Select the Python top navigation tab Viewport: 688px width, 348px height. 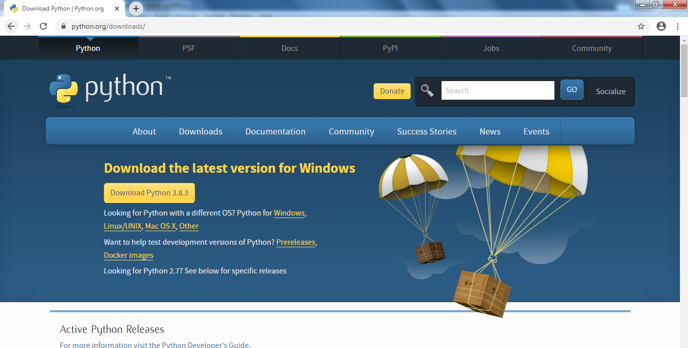coord(88,48)
